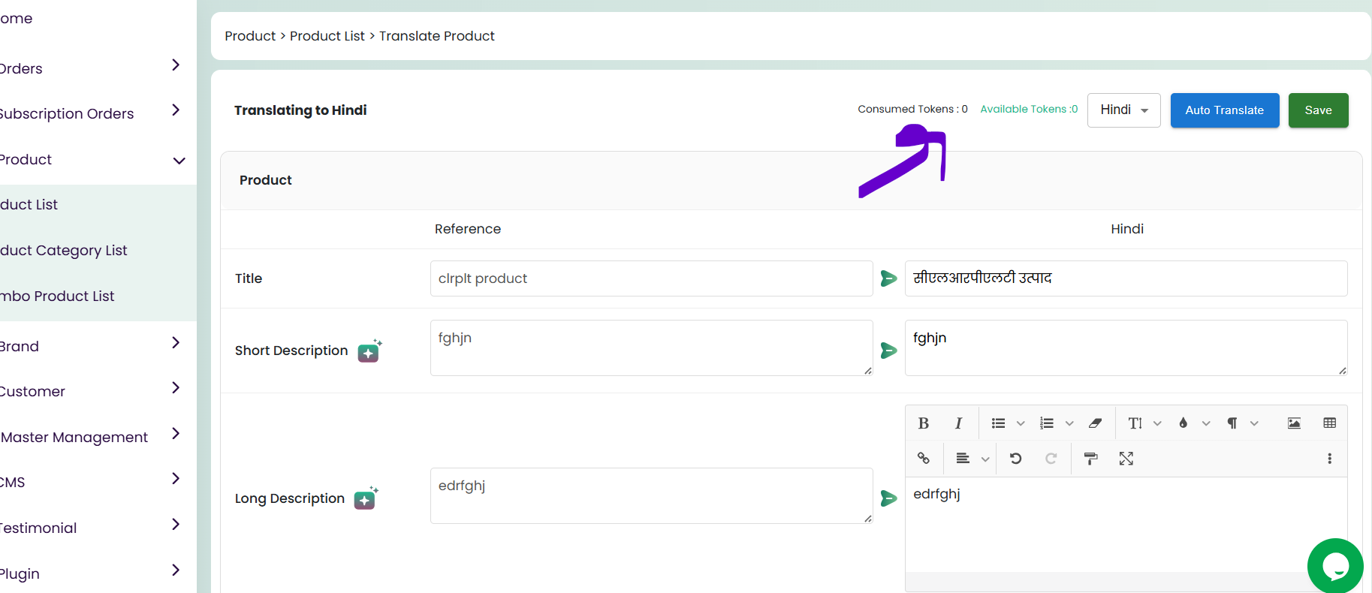Viewport: 1372px width, 593px height.
Task: Click Hindi Short Description textarea
Action: 1126,348
